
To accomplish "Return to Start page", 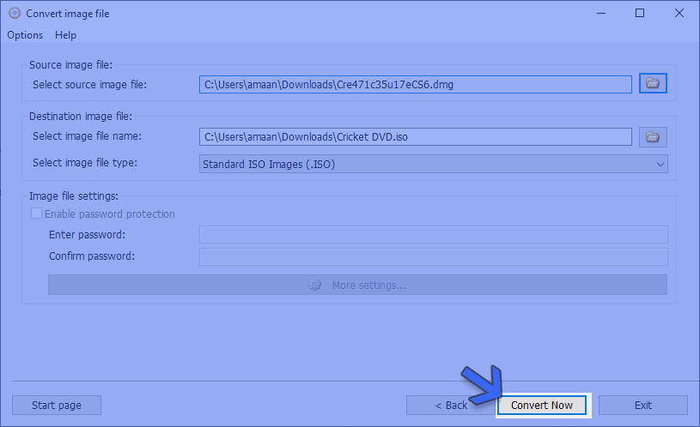I will pyautogui.click(x=56, y=406).
